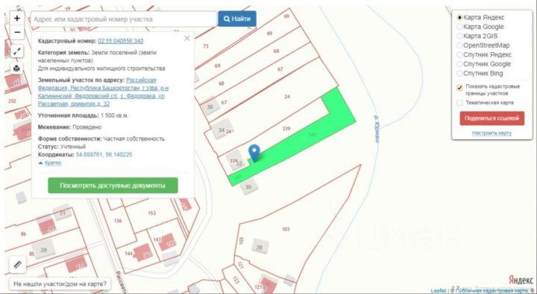The image size is (537, 294).
Task: Enable the Тематическая карта checkbox
Action: click(x=459, y=103)
